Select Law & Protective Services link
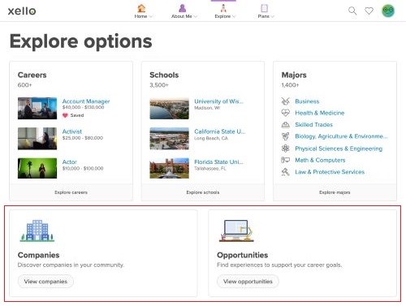This screenshot has width=406, height=306. [330, 172]
